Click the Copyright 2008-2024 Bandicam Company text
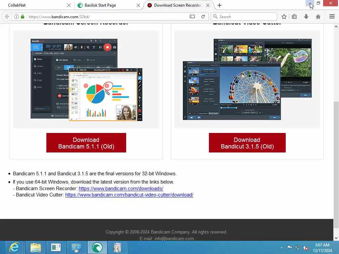Screen dimensions: 339x254 [x=166, y=232]
